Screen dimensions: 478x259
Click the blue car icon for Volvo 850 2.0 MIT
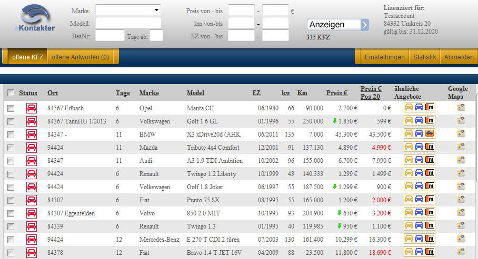419,212
